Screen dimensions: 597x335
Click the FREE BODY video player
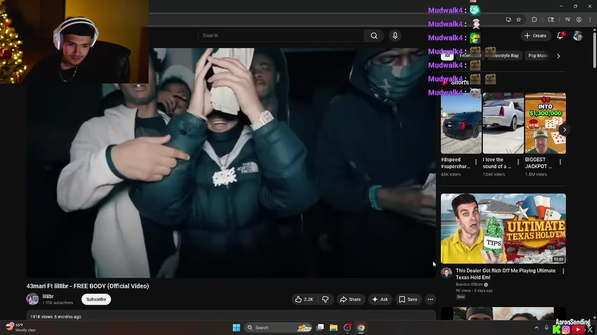pos(231,163)
